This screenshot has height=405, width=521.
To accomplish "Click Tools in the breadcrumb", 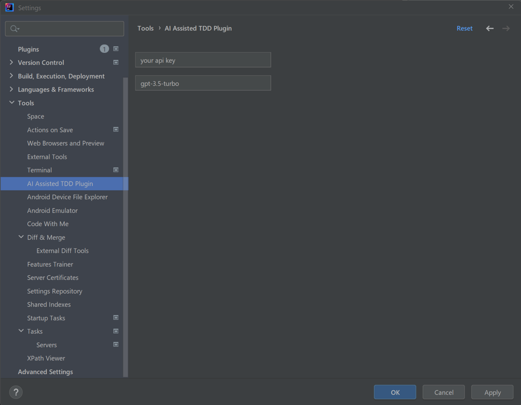I will point(145,28).
